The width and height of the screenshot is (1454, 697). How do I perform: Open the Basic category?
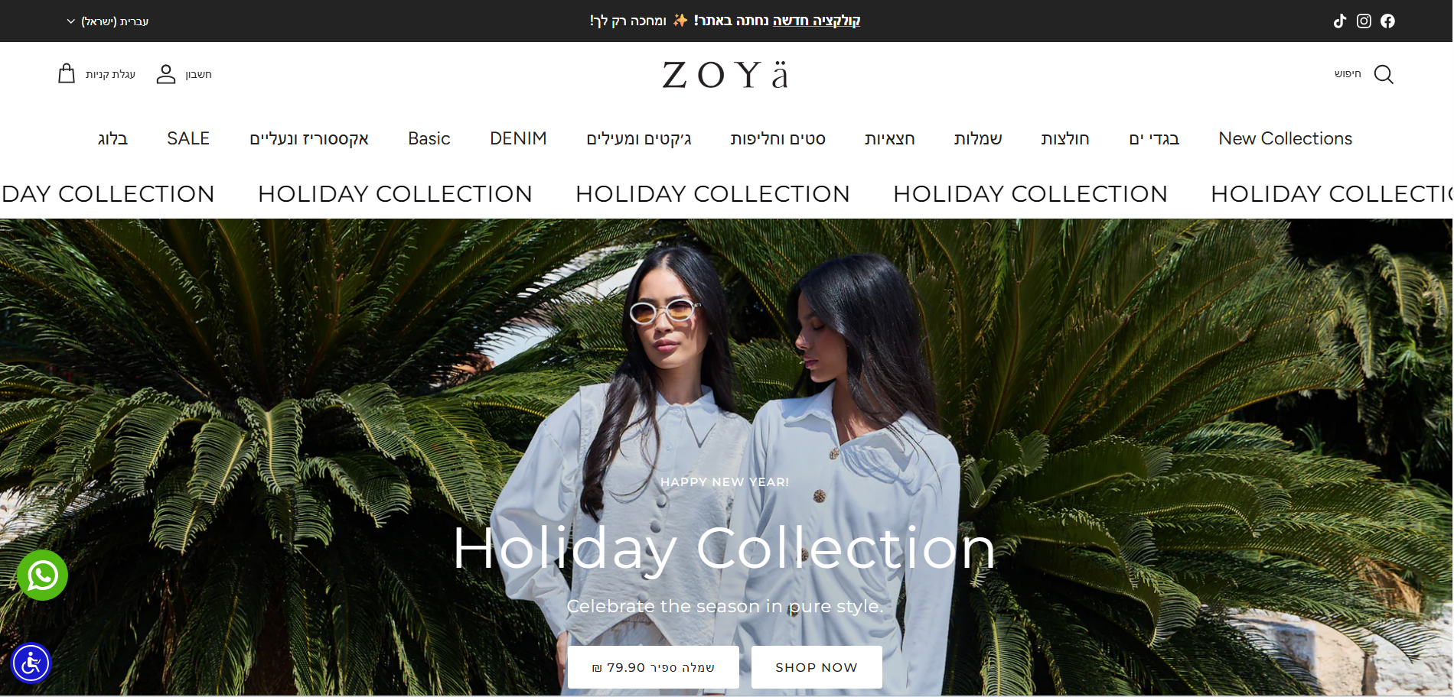[429, 138]
